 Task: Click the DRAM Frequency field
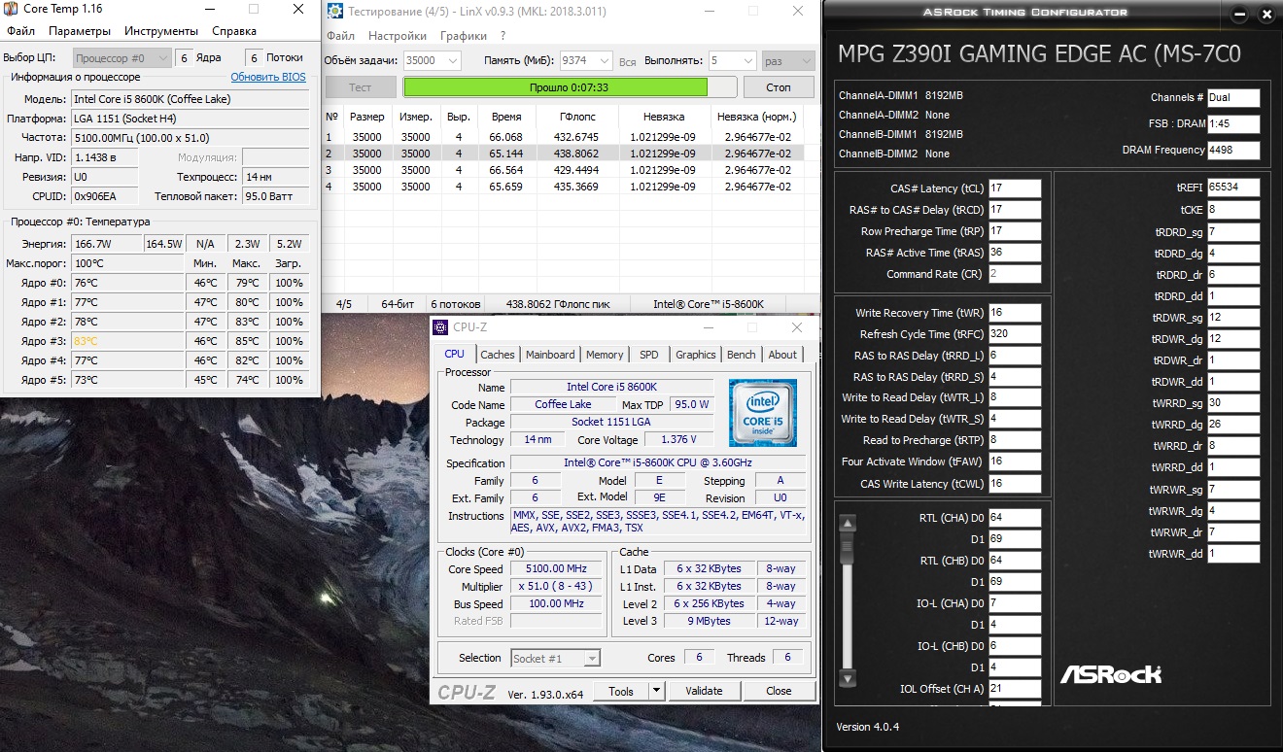[1233, 151]
